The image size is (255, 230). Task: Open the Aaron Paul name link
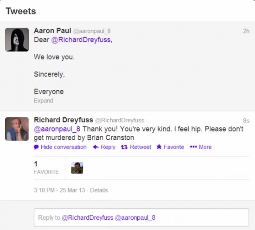coord(52,31)
